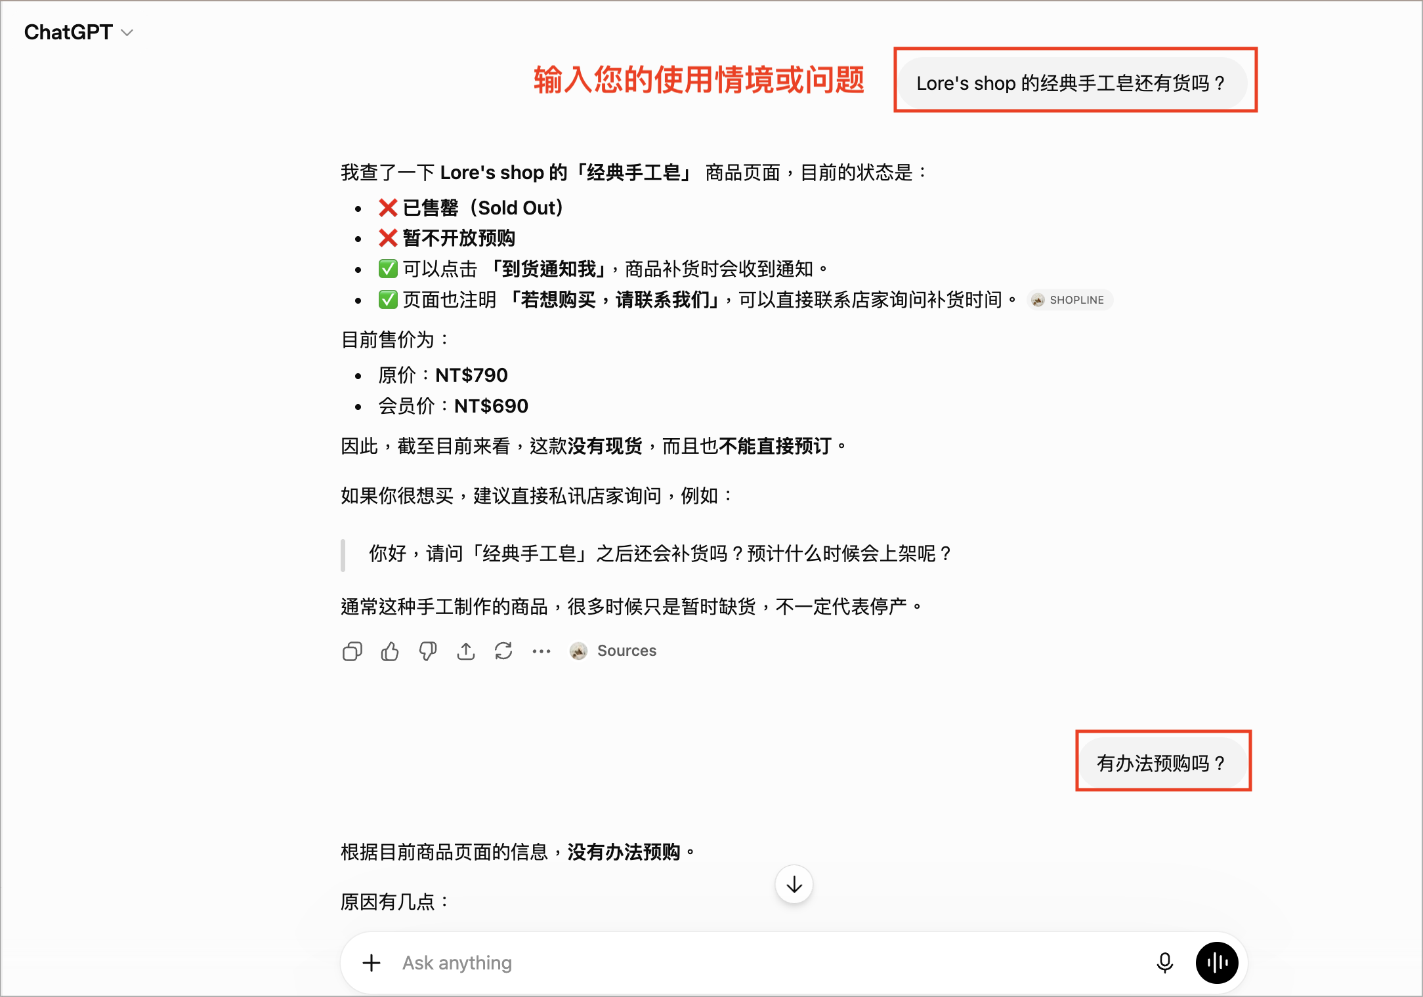
Task: Start dictation with the microphone icon
Action: (1164, 962)
